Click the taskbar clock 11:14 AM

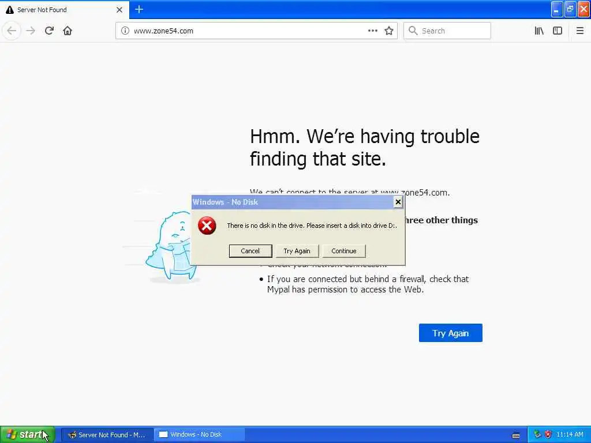(570, 434)
